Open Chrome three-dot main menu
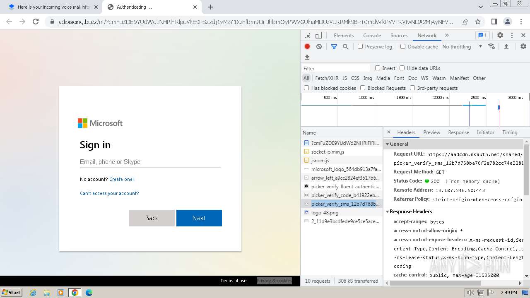The height and width of the screenshot is (298, 530). pos(521,22)
